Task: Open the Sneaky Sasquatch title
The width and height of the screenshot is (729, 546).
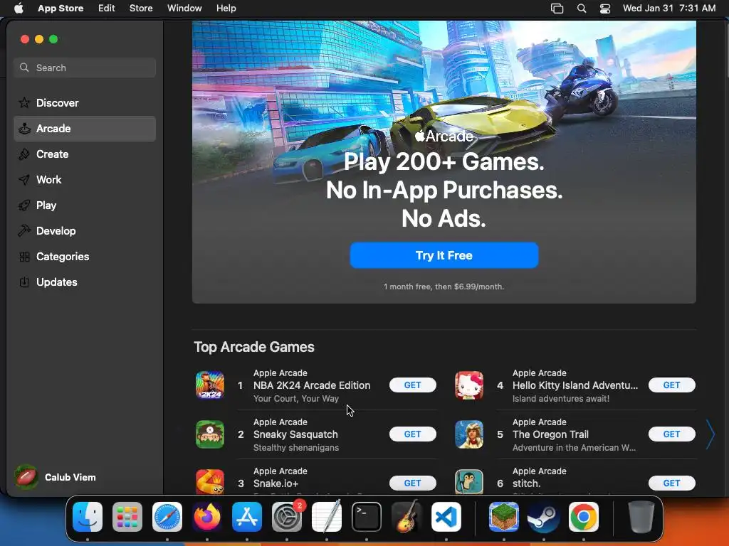Action: [295, 434]
